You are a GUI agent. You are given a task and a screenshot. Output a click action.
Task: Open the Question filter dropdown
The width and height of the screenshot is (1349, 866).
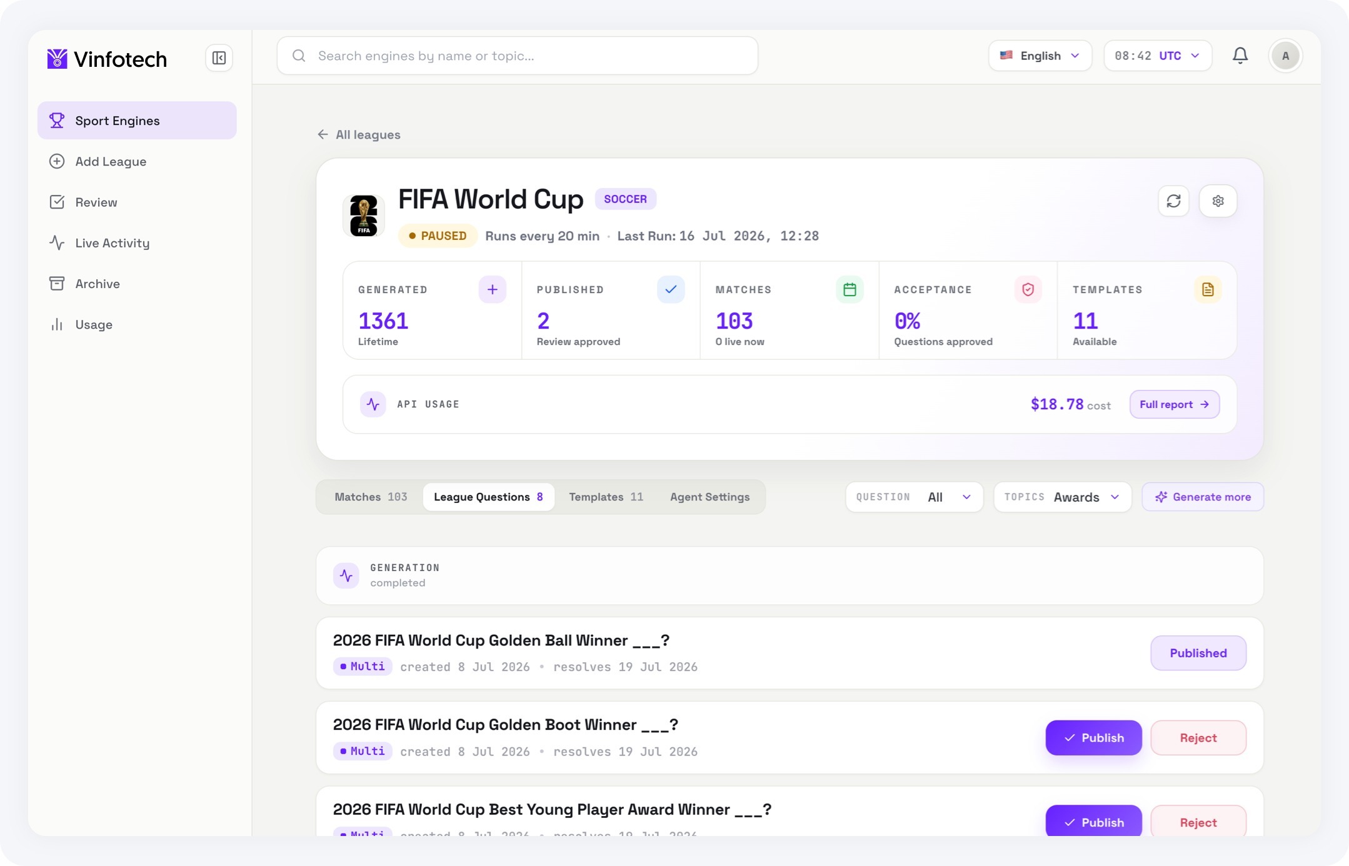tap(914, 497)
